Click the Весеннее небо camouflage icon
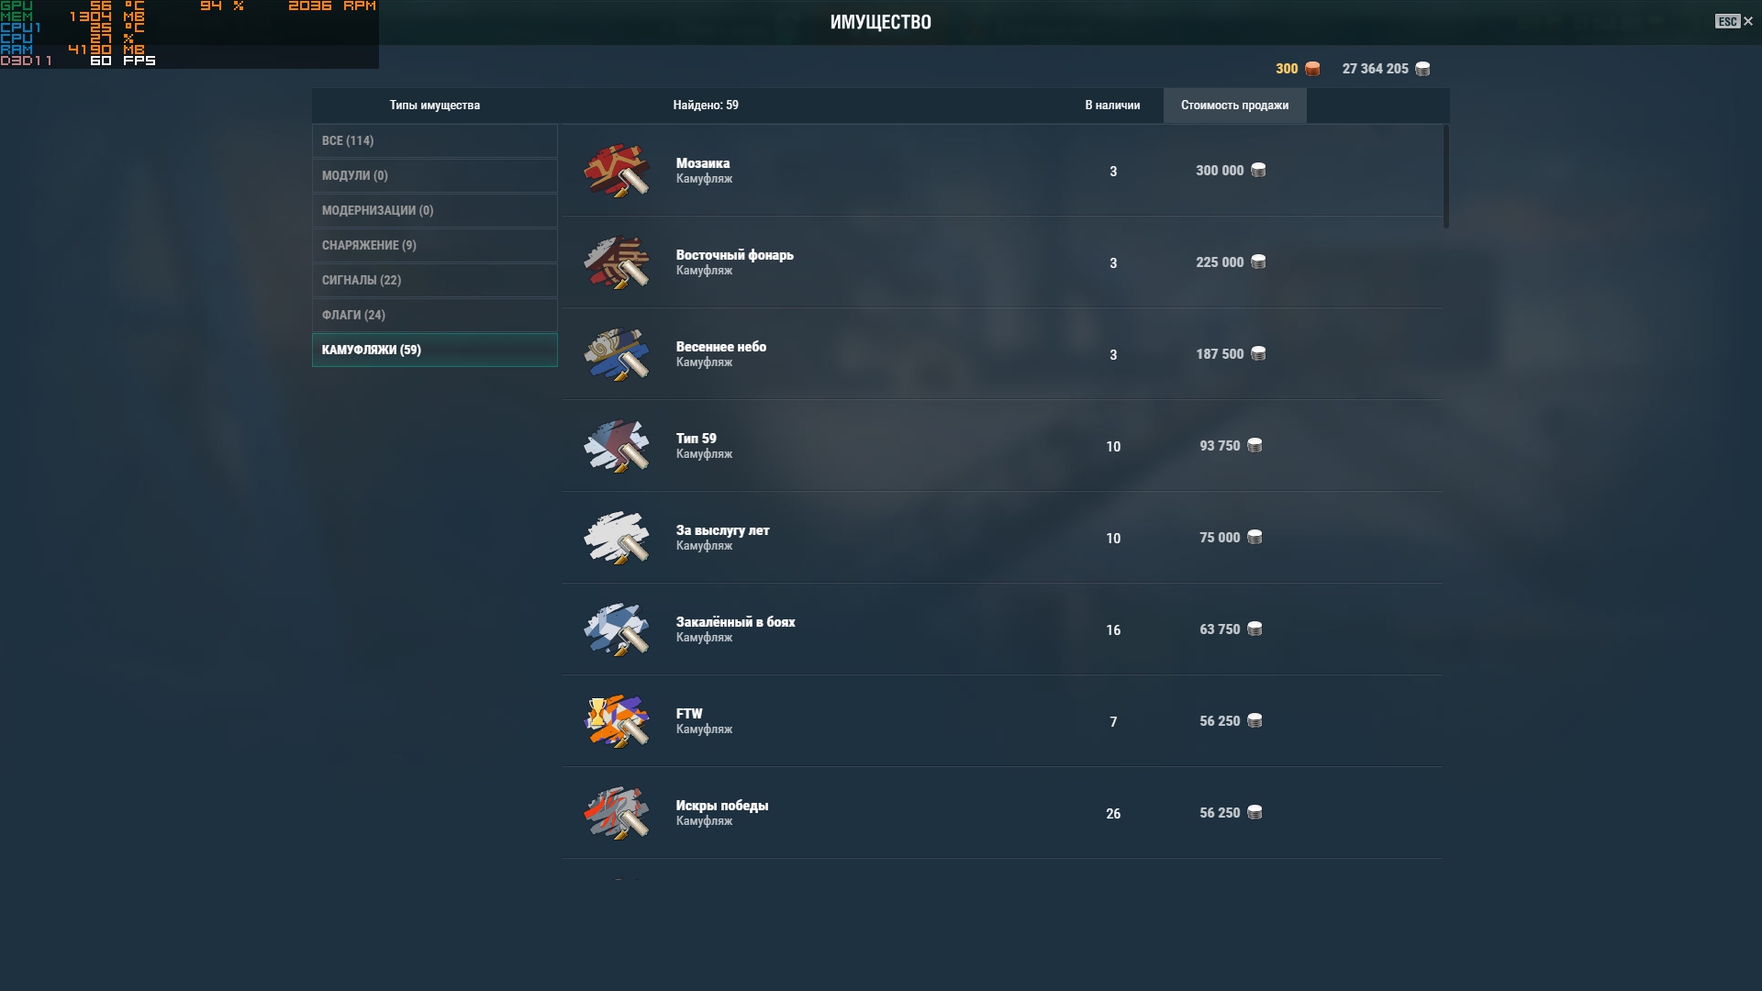1762x991 pixels. (x=617, y=353)
